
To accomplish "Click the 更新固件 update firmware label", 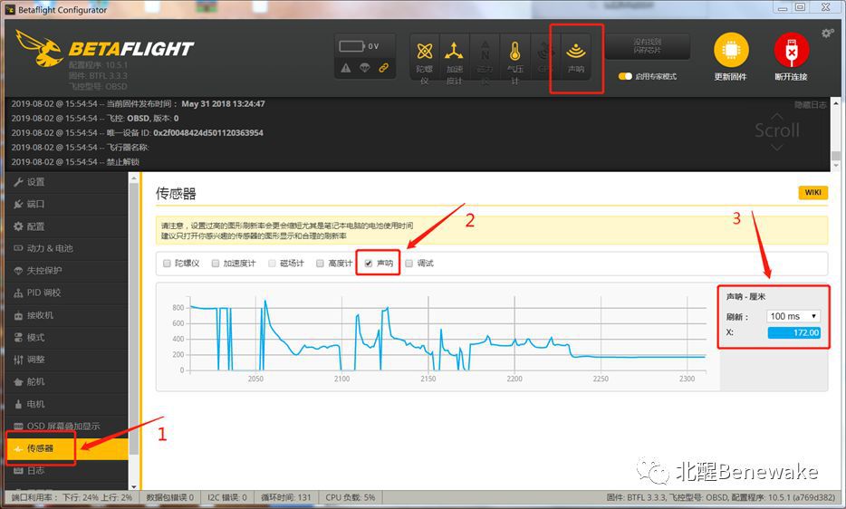I will click(x=731, y=77).
